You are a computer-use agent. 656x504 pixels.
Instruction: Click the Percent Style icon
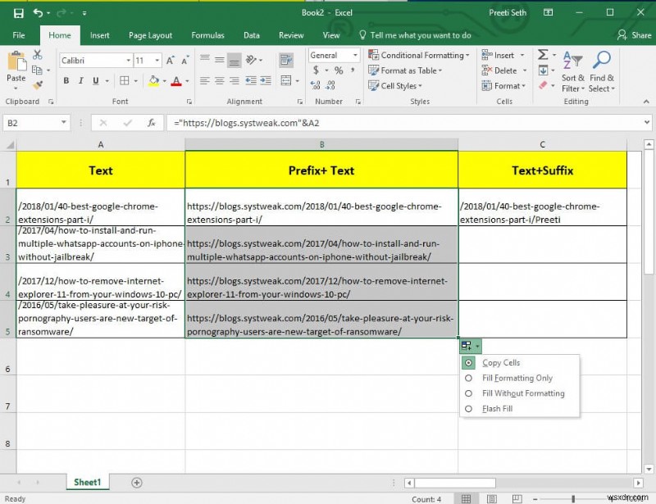[x=337, y=70]
